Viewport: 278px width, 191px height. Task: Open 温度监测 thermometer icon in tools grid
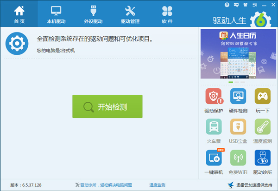262,131
